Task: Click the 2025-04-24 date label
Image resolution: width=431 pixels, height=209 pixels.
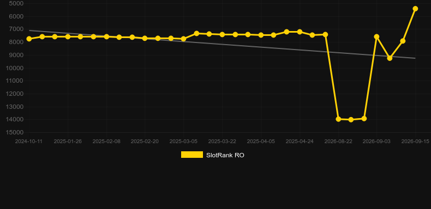Action: click(300, 142)
